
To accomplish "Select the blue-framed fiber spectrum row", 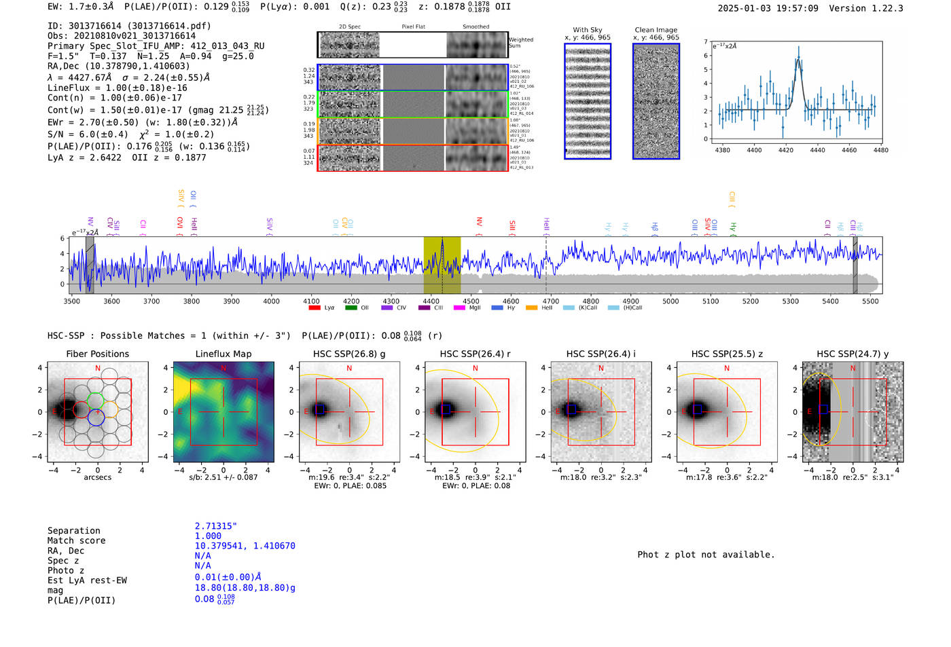I will coord(412,77).
